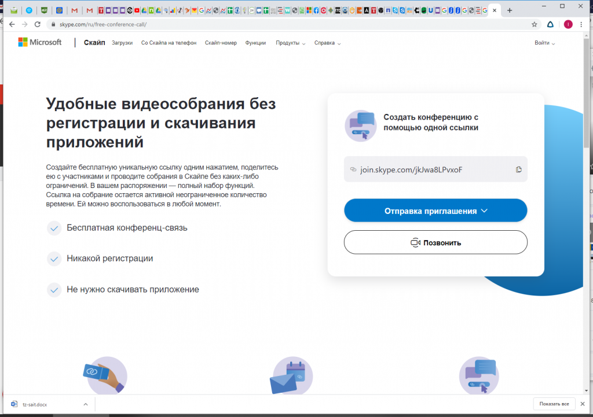Image resolution: width=593 pixels, height=417 pixels.
Task: Open the Chrome three-dot menu
Action: click(581, 24)
